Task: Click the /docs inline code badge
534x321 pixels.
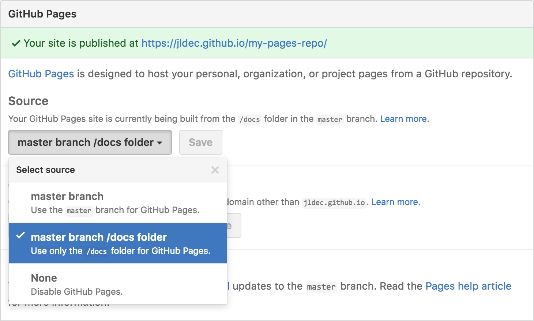Action: tap(249, 119)
